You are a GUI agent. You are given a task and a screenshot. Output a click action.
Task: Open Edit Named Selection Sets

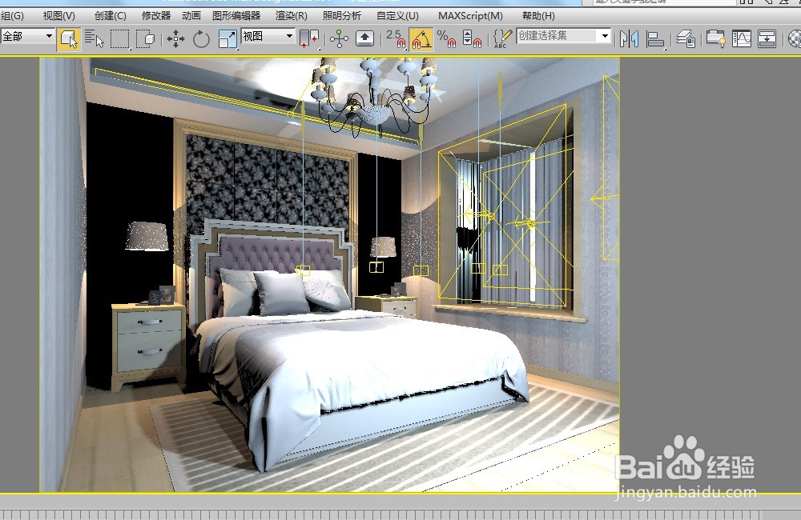(x=503, y=38)
